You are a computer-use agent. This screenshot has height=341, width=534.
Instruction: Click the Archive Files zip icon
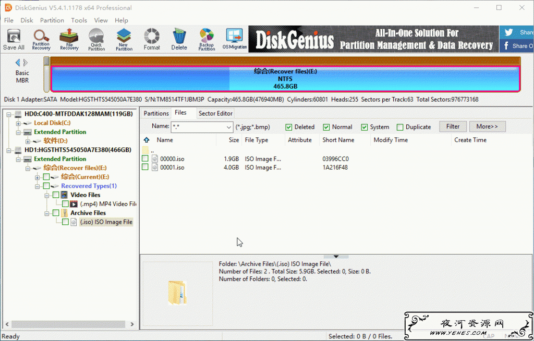tap(64, 213)
